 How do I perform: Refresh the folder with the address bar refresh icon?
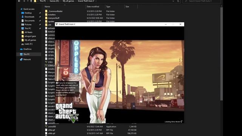pyautogui.click(x=178, y=1)
